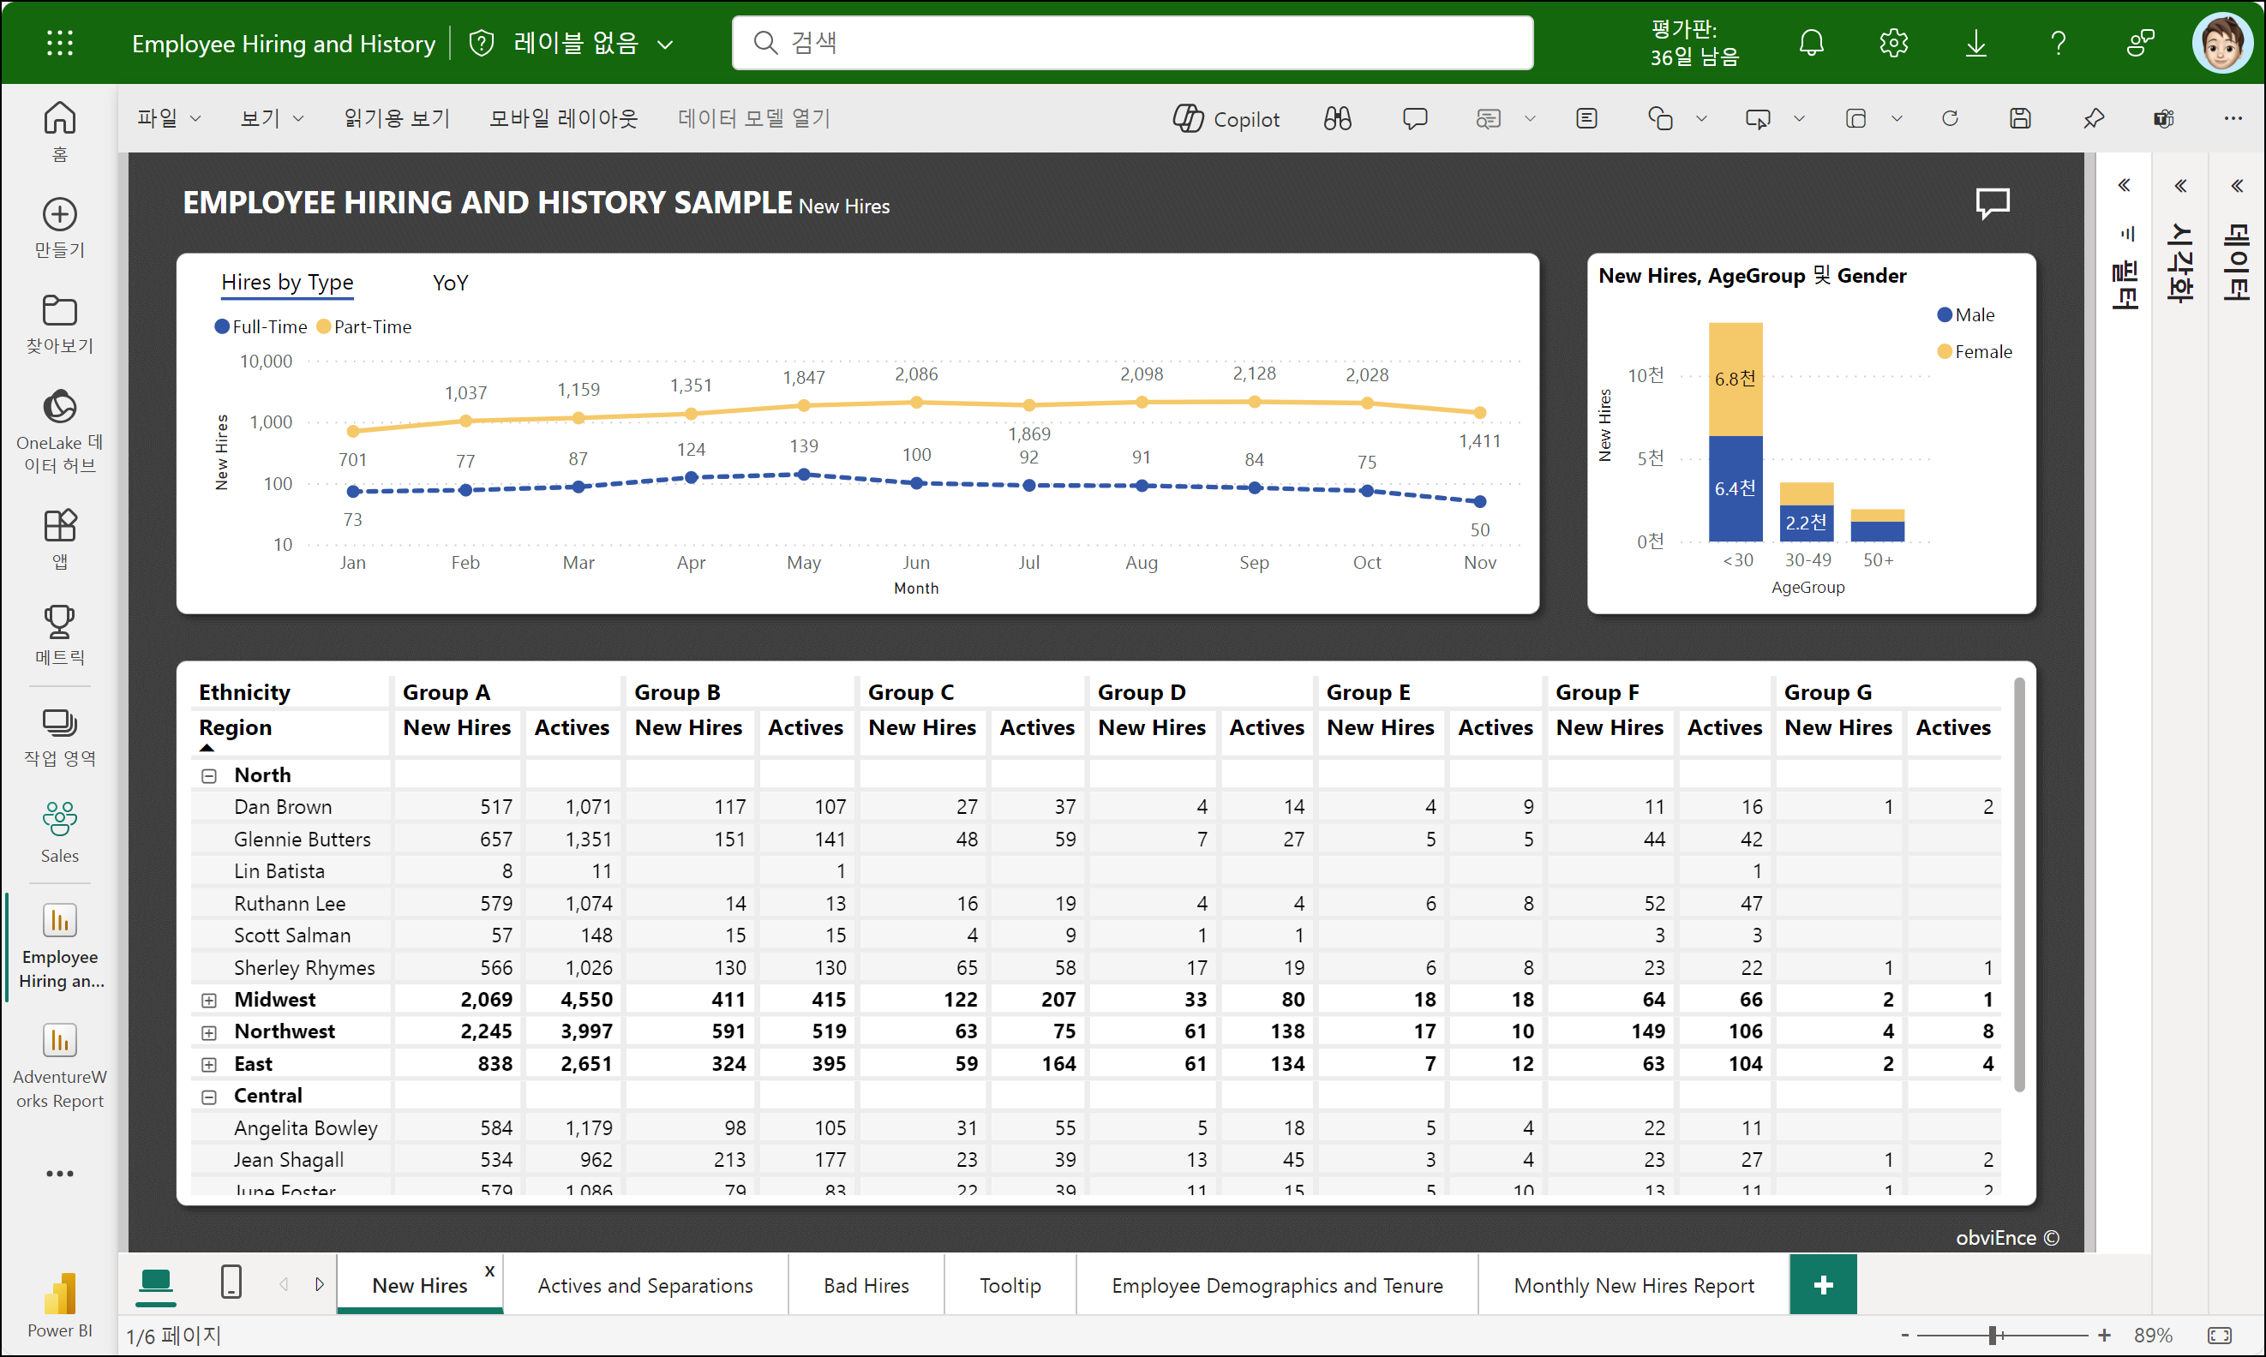2266x1357 pixels.
Task: Switch to mobile layout view icon
Action: click(231, 1283)
